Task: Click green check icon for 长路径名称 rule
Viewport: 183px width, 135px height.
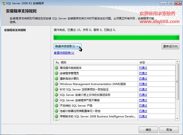Action: (x=56, y=95)
